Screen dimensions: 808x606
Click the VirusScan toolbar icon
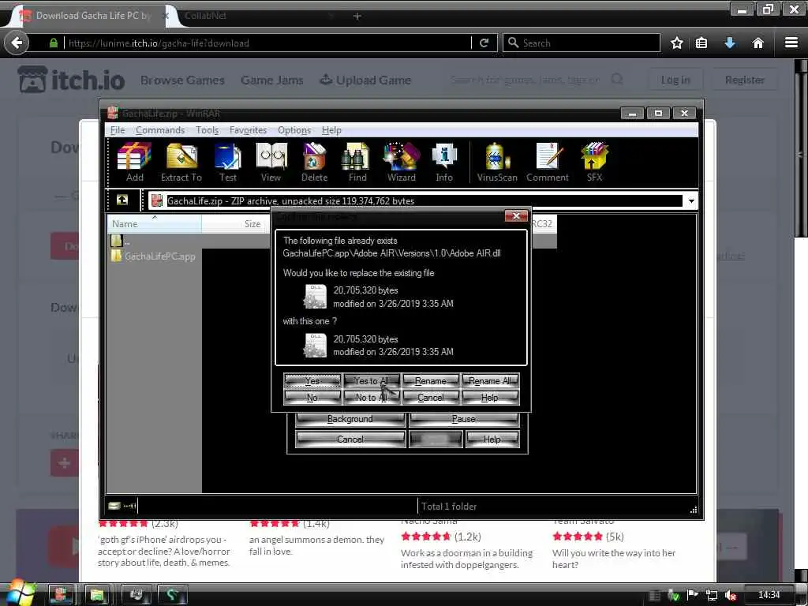coord(497,163)
